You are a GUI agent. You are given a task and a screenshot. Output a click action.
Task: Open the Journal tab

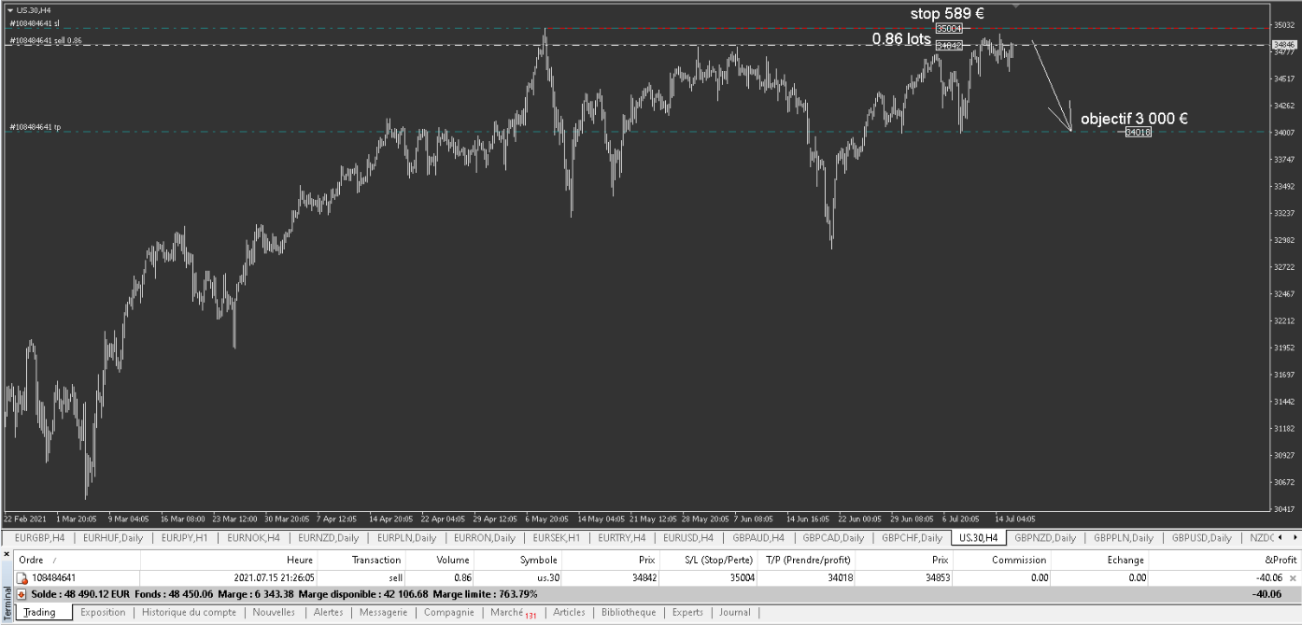click(734, 613)
